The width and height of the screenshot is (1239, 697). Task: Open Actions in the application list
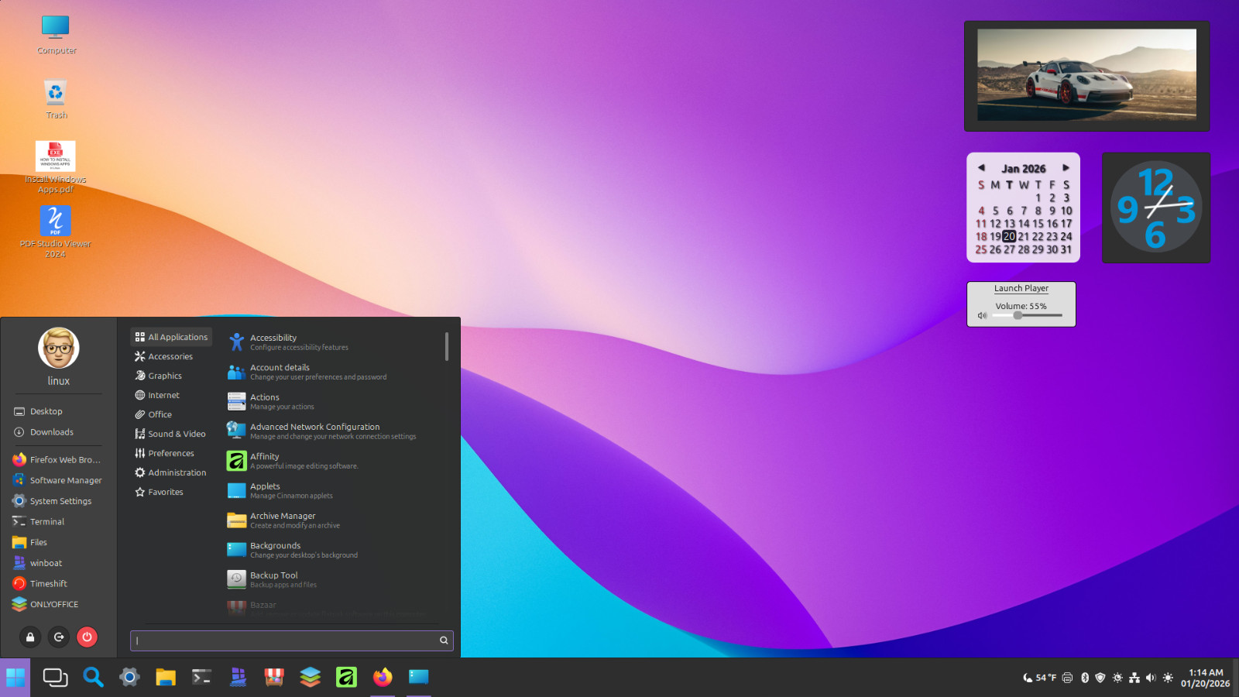click(333, 401)
